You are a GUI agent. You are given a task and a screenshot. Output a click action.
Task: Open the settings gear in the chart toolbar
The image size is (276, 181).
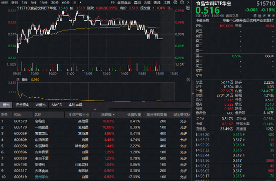tap(175, 3)
